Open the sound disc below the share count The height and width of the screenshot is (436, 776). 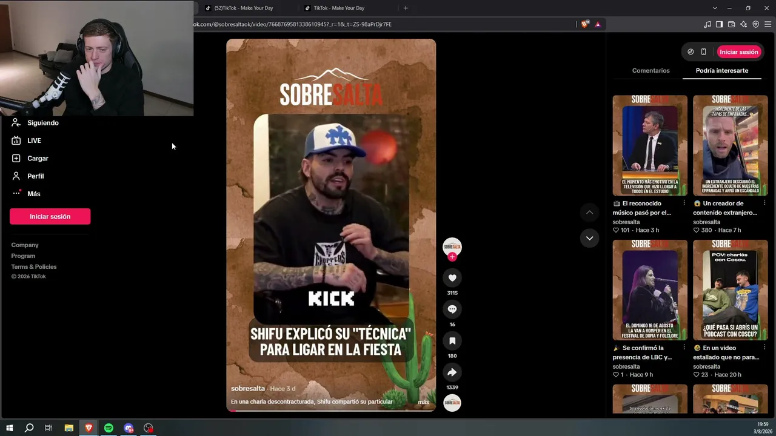click(x=452, y=403)
